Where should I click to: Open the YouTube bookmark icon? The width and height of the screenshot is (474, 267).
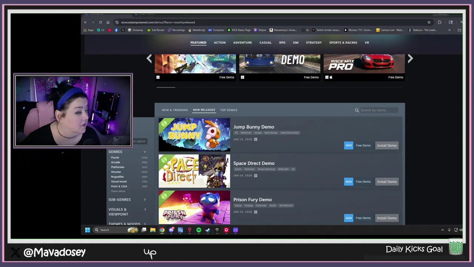point(110,30)
